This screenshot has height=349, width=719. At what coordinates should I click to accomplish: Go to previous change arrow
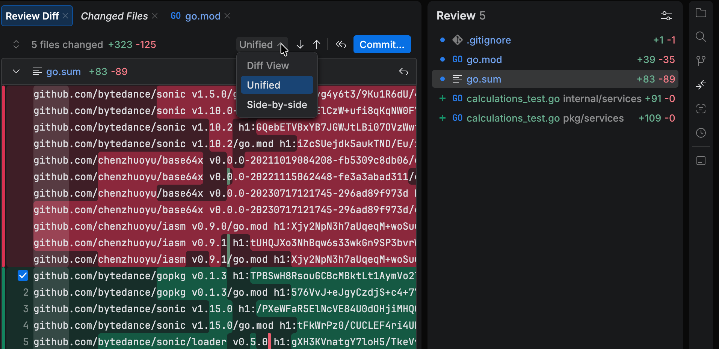pos(317,44)
